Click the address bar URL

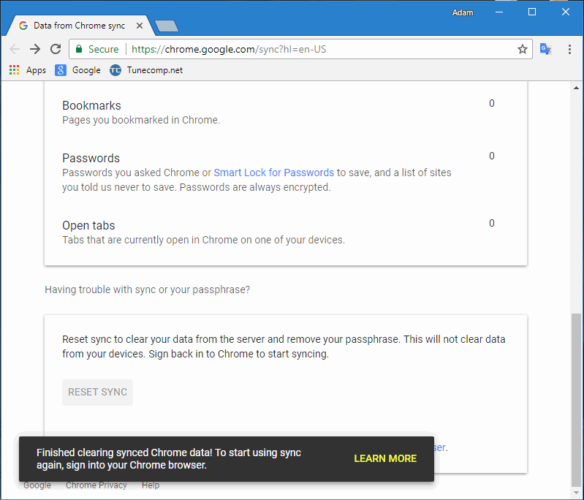click(x=229, y=49)
